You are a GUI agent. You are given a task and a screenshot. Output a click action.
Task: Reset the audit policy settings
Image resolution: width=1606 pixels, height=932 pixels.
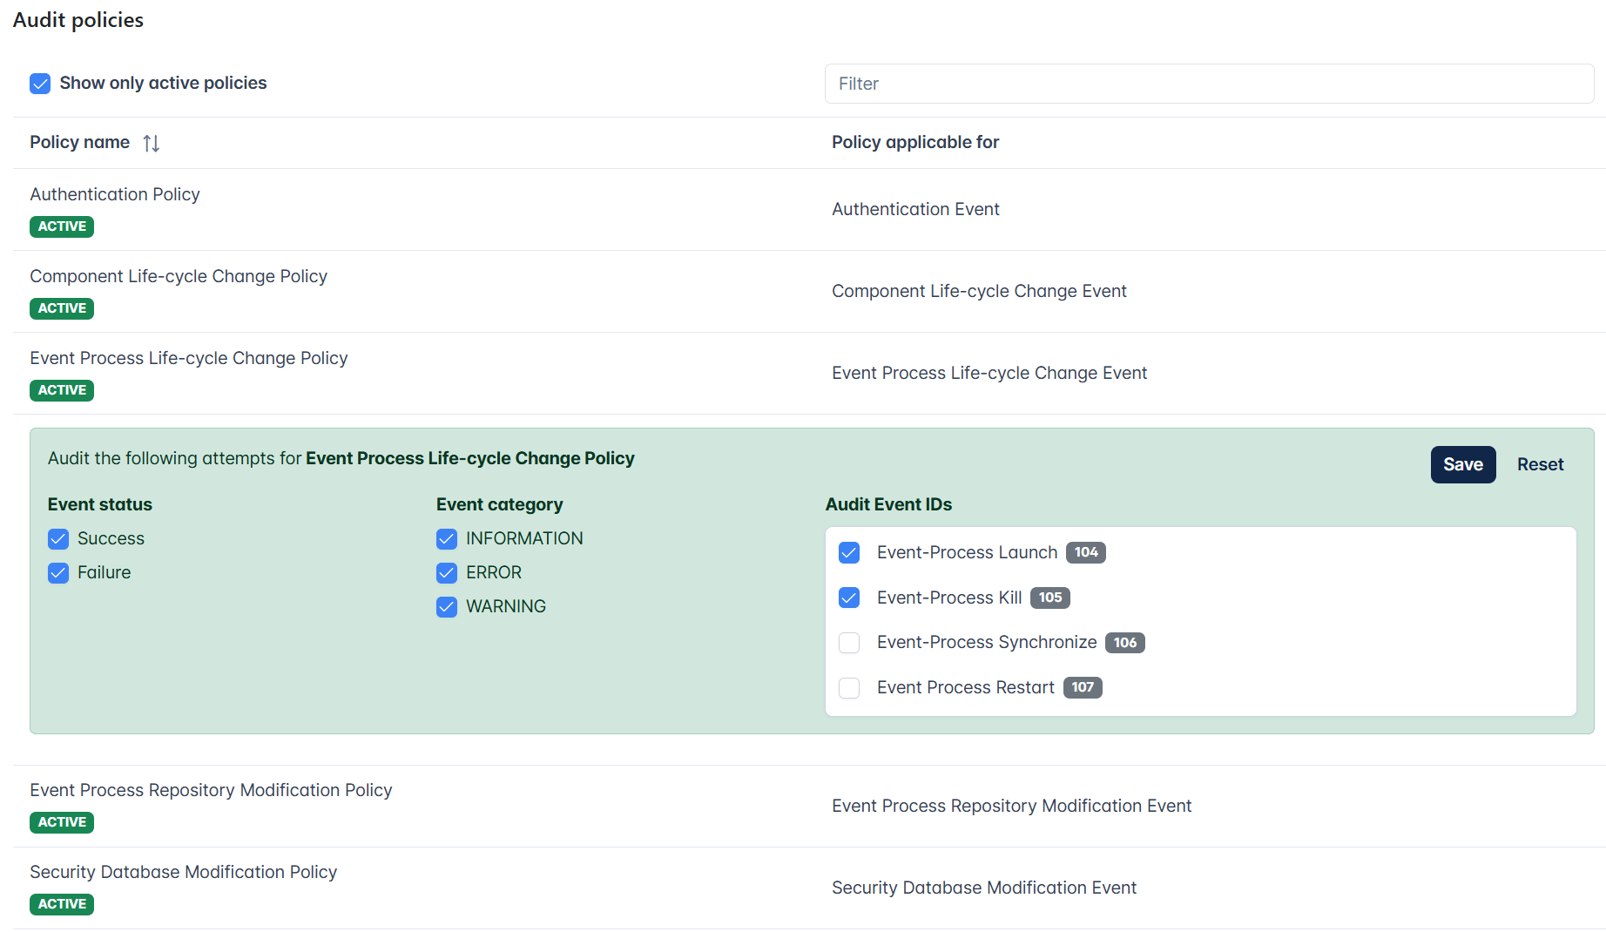1540,465
